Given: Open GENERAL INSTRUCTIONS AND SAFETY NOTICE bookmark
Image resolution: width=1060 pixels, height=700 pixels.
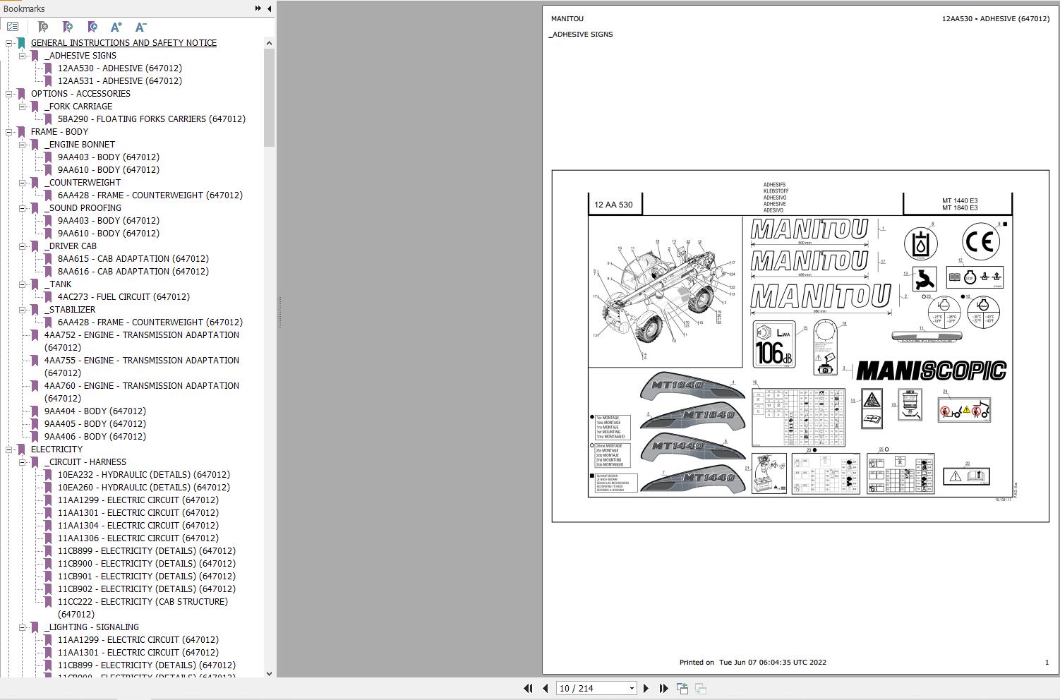Looking at the screenshot, I should (124, 43).
